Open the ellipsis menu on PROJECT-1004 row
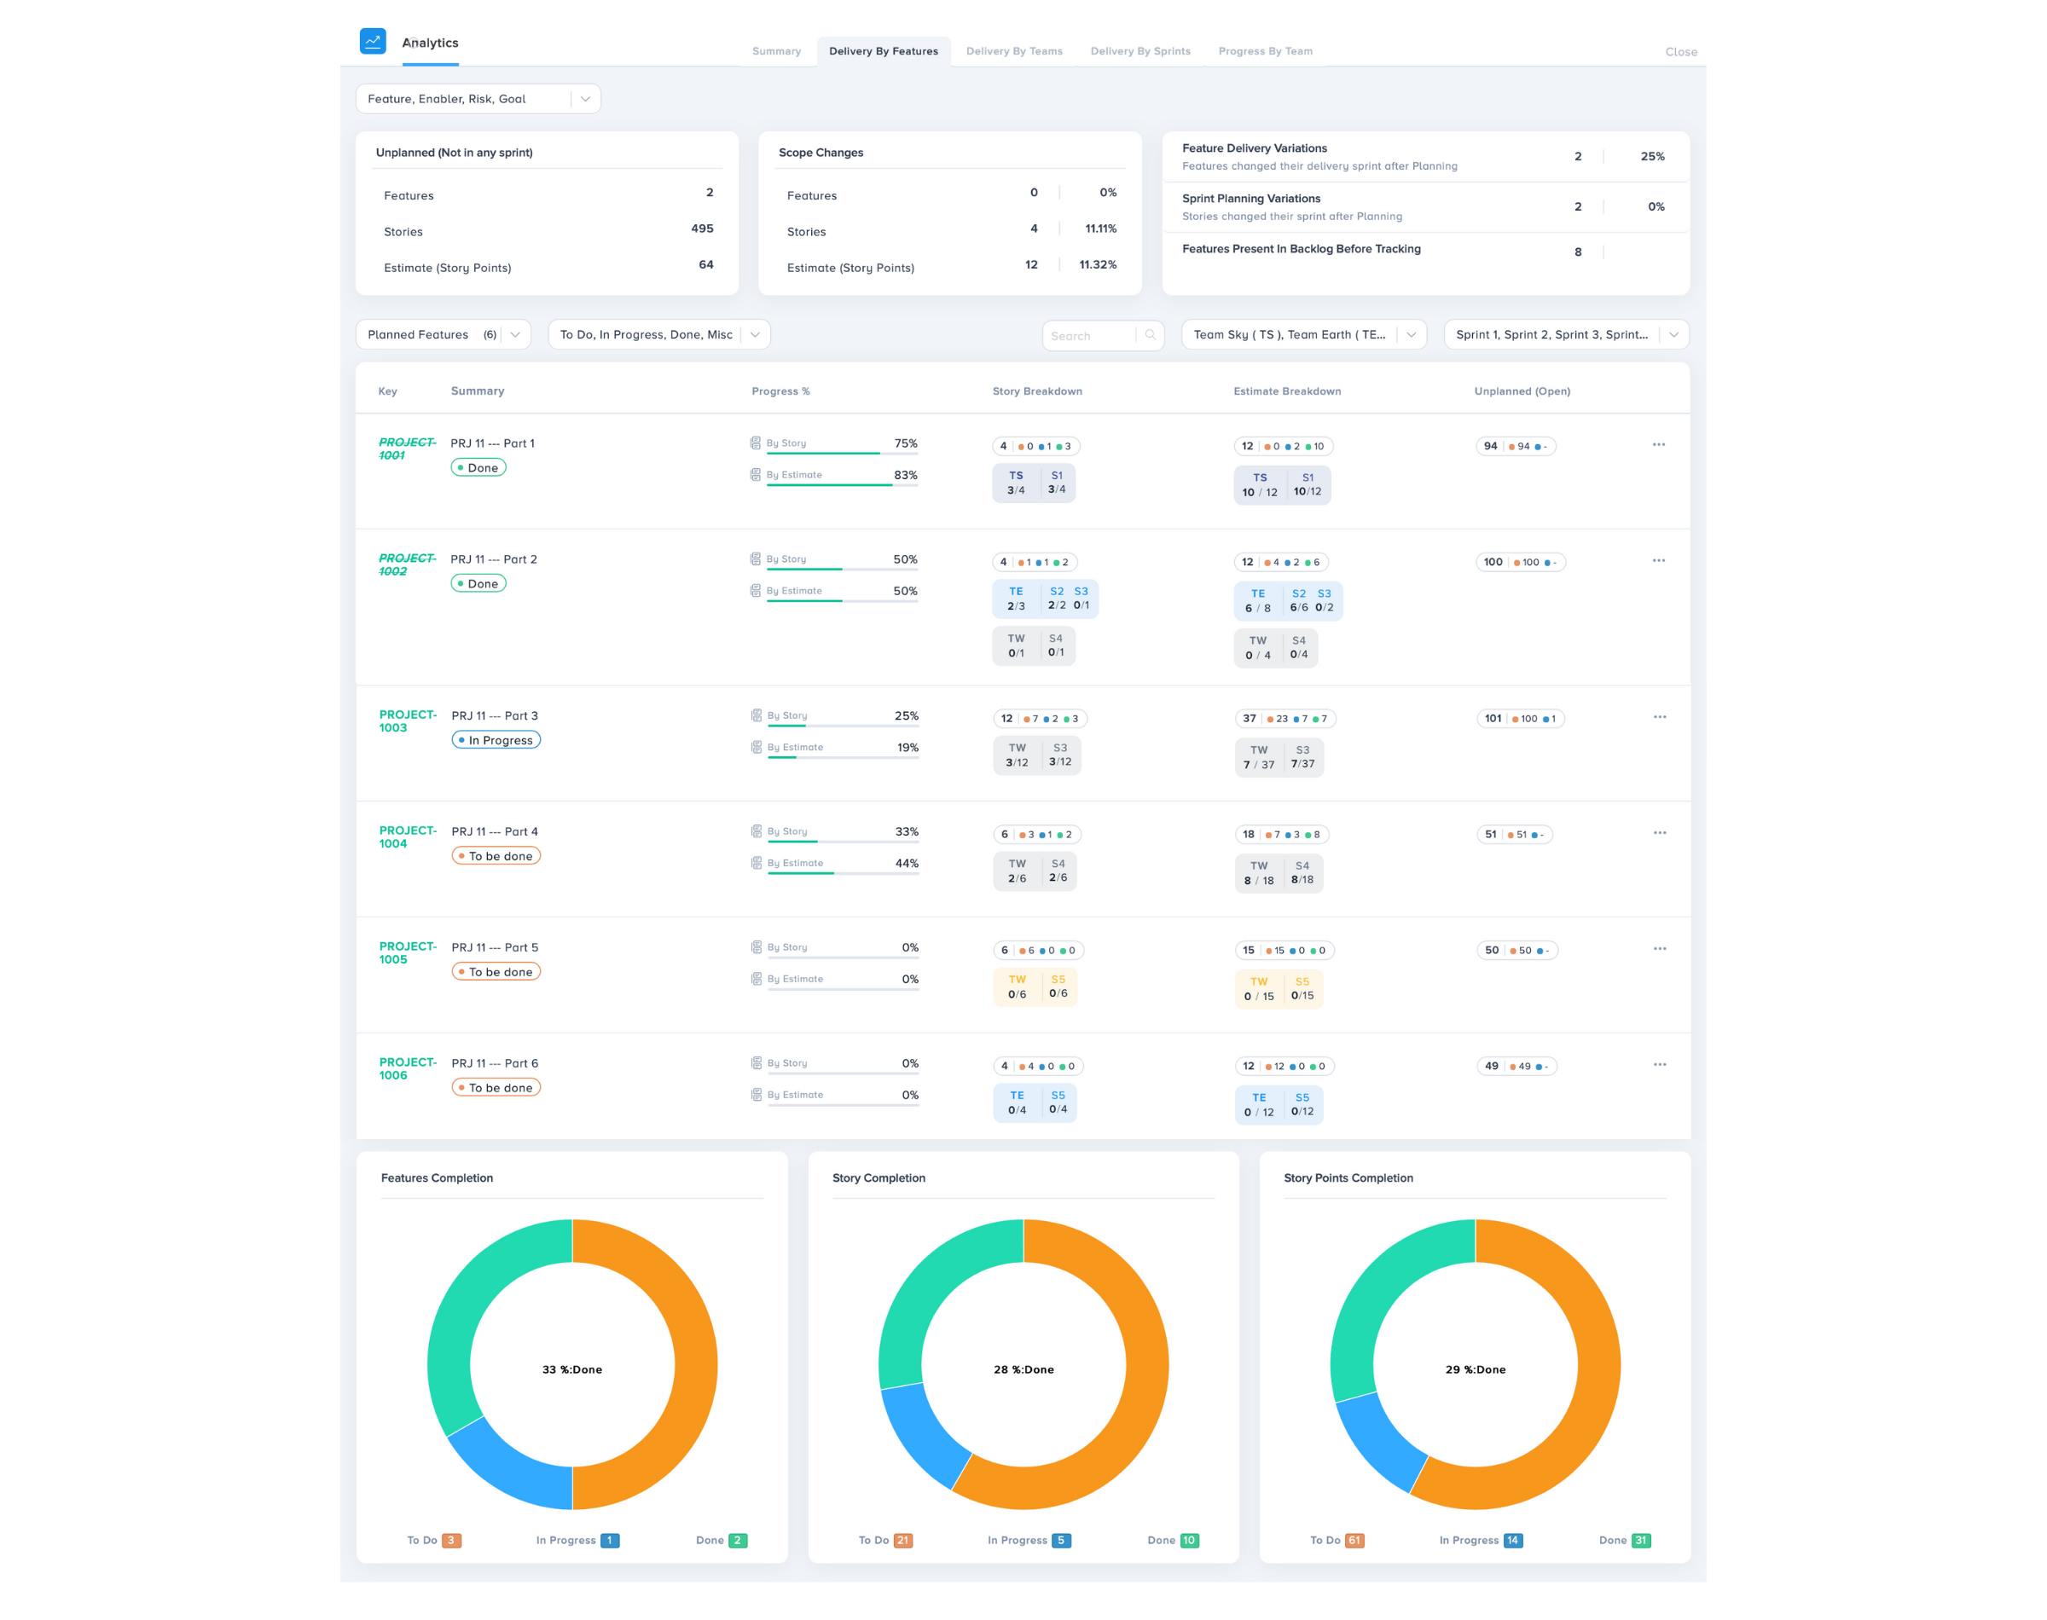Viewport: 2047px width, 1620px height. (1658, 832)
